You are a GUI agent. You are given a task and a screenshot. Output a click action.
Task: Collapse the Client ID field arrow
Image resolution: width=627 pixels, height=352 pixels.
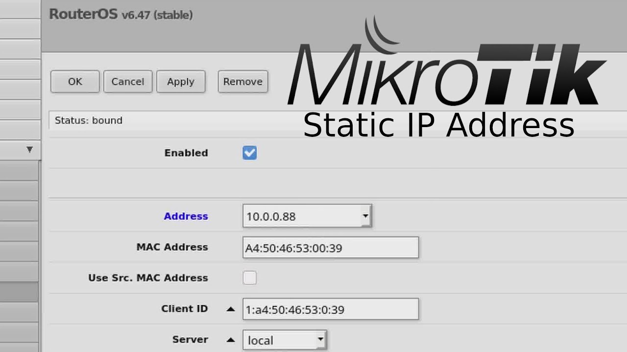(x=231, y=309)
